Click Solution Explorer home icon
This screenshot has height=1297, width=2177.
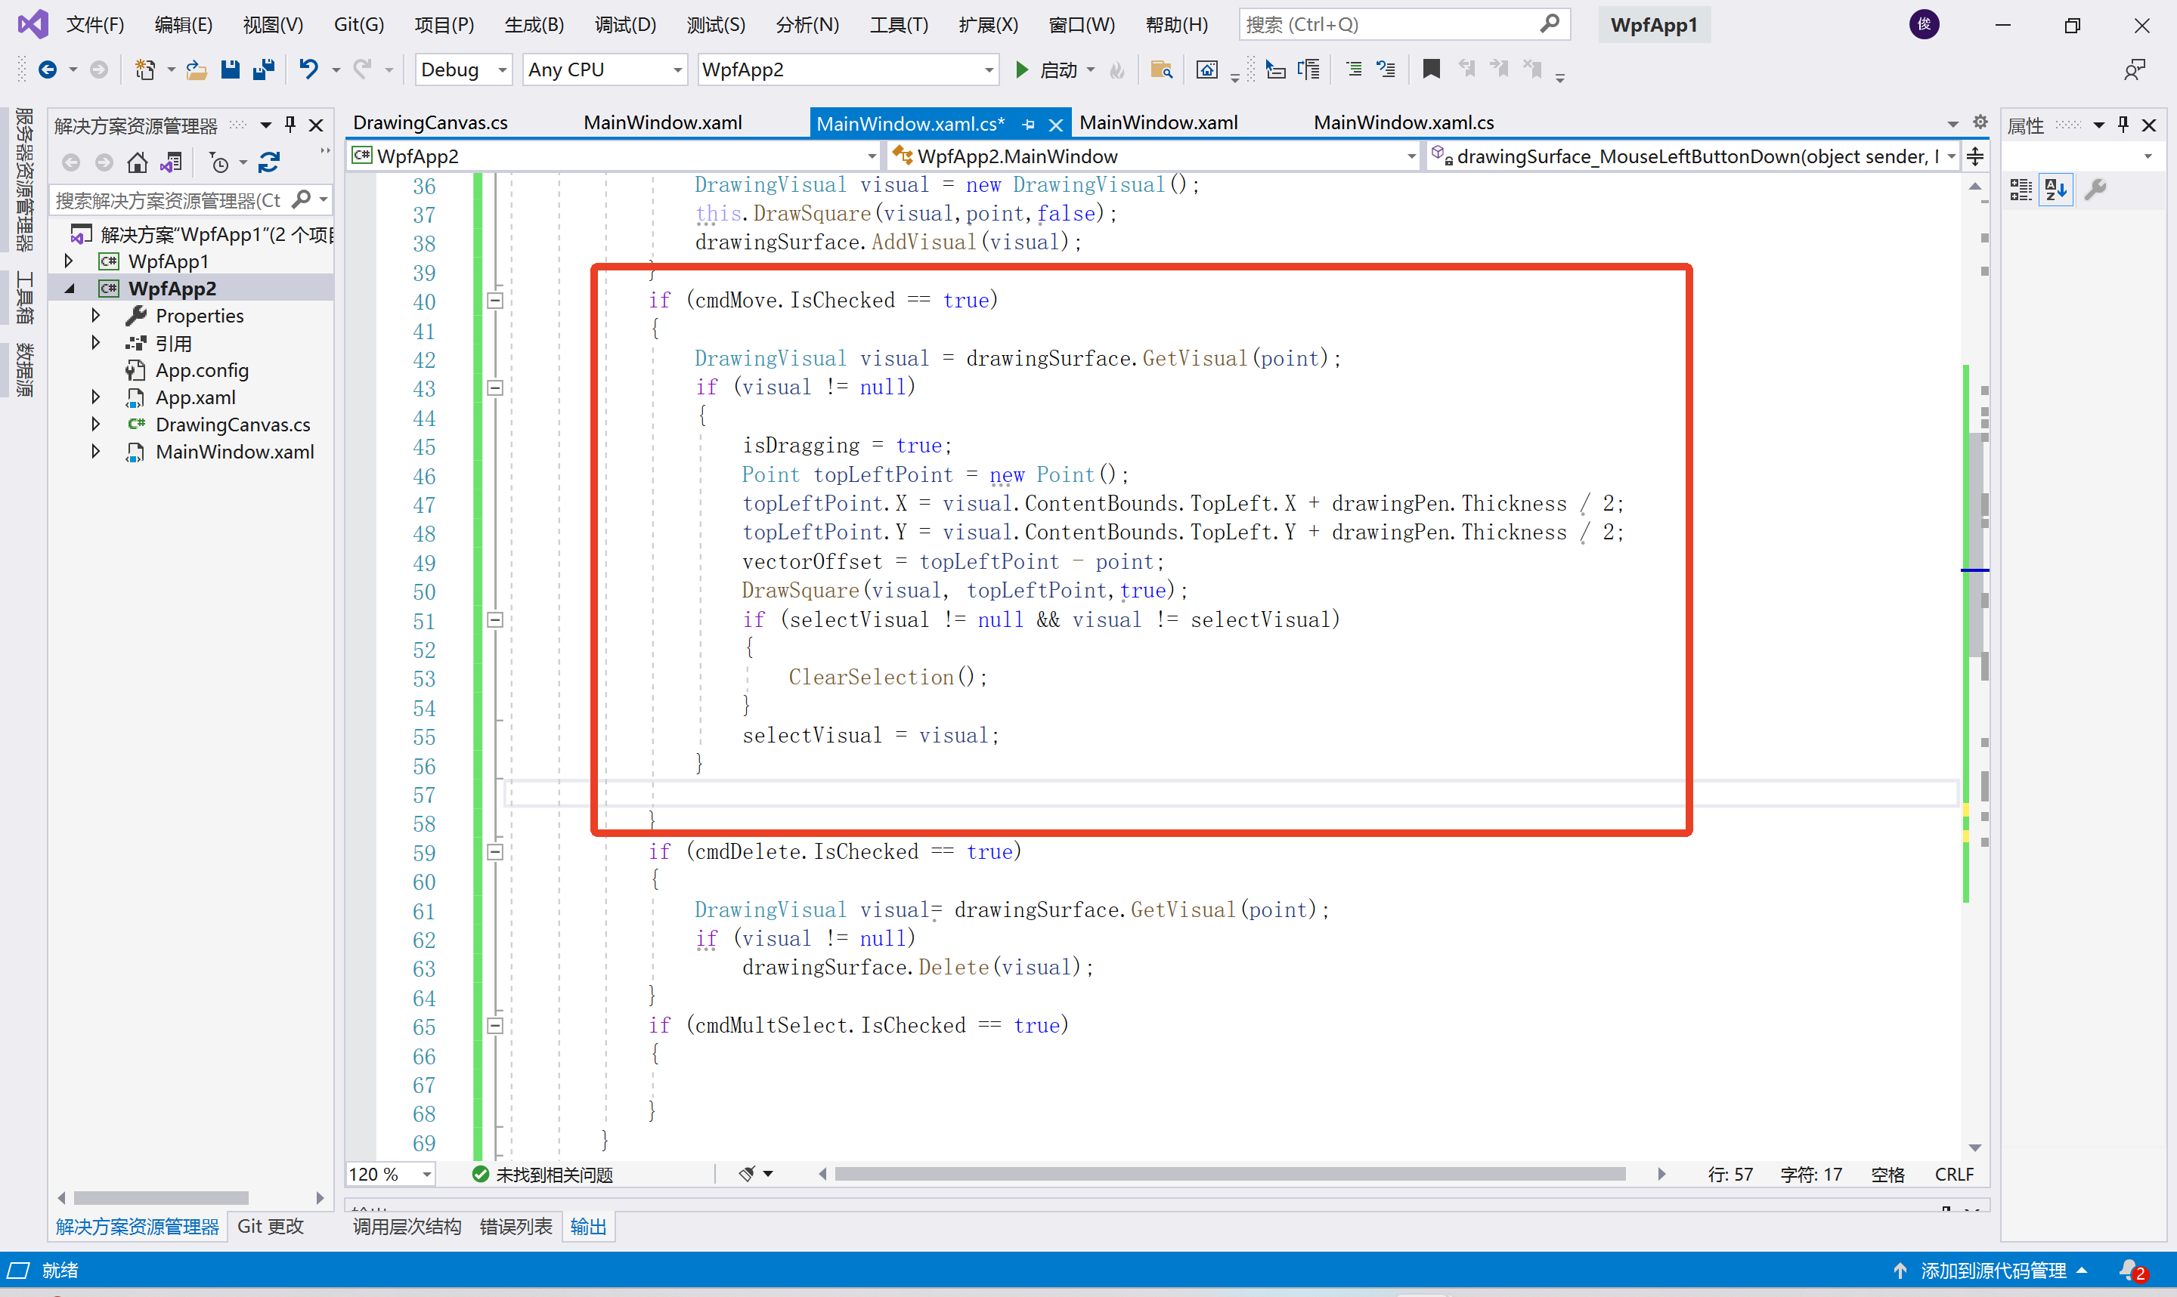pyautogui.click(x=136, y=162)
